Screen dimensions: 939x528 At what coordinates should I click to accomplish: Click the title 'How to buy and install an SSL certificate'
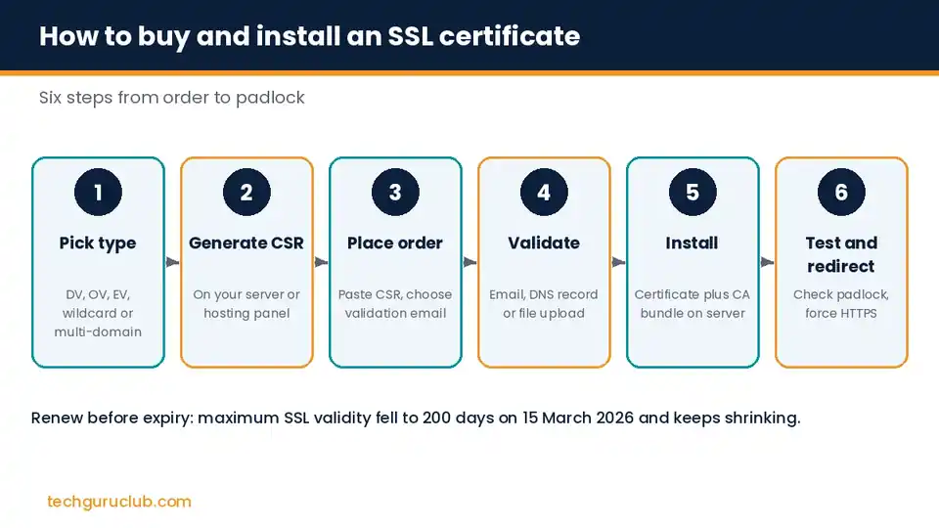click(x=310, y=36)
